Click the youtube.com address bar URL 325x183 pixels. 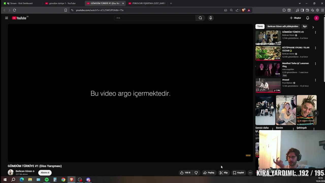(100, 10)
